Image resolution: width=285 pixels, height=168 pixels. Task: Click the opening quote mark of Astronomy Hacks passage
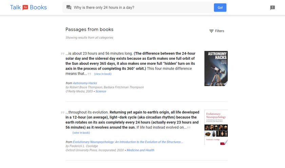click(62, 54)
